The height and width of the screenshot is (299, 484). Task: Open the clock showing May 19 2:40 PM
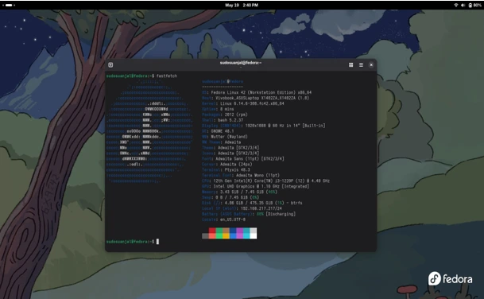(x=242, y=5)
